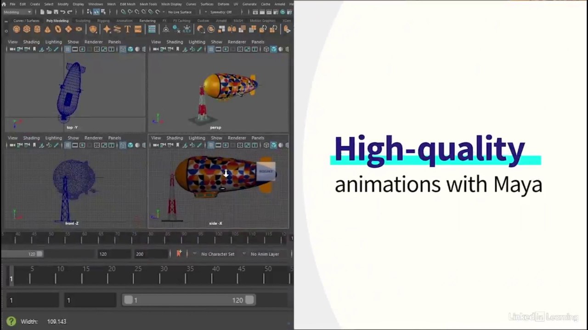Click the Undo arrow icon
Viewport: 588px width, 330px height.
point(62,12)
